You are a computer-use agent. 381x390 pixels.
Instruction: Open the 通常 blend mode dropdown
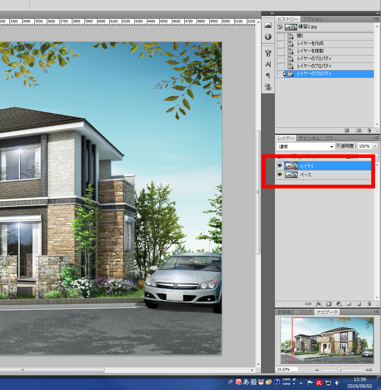[x=305, y=146]
